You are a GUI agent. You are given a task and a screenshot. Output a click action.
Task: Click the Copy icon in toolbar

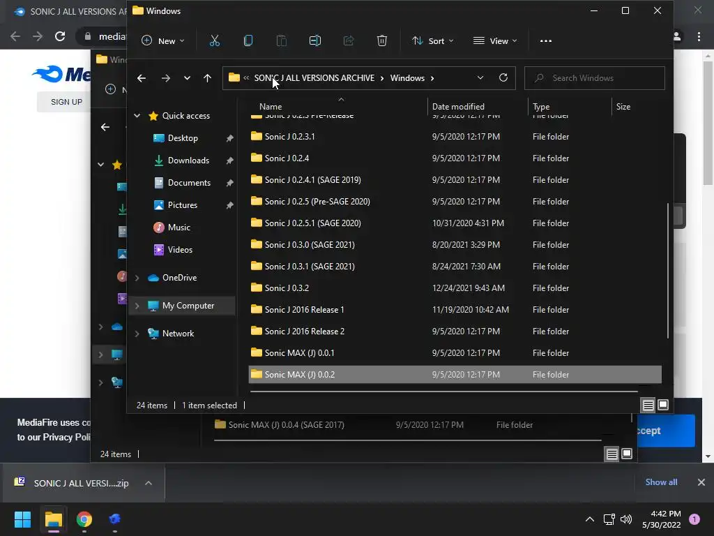click(x=248, y=40)
